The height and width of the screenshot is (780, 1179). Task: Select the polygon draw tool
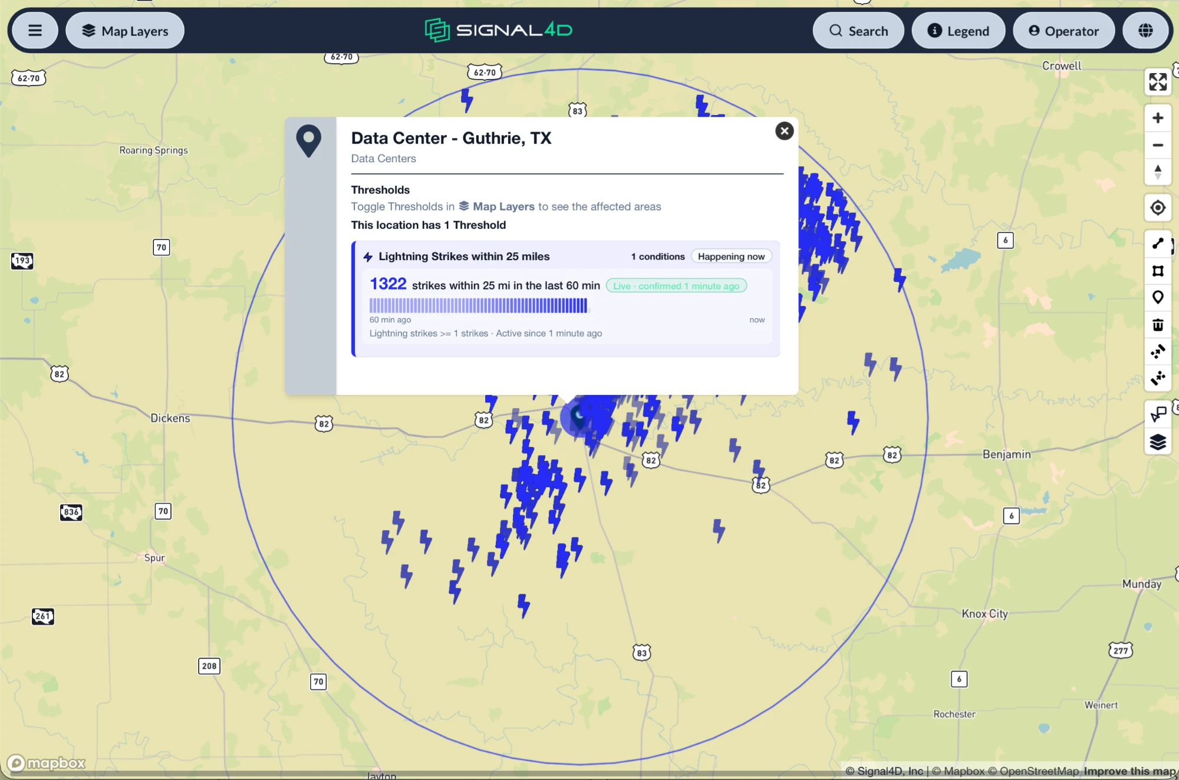pos(1158,271)
